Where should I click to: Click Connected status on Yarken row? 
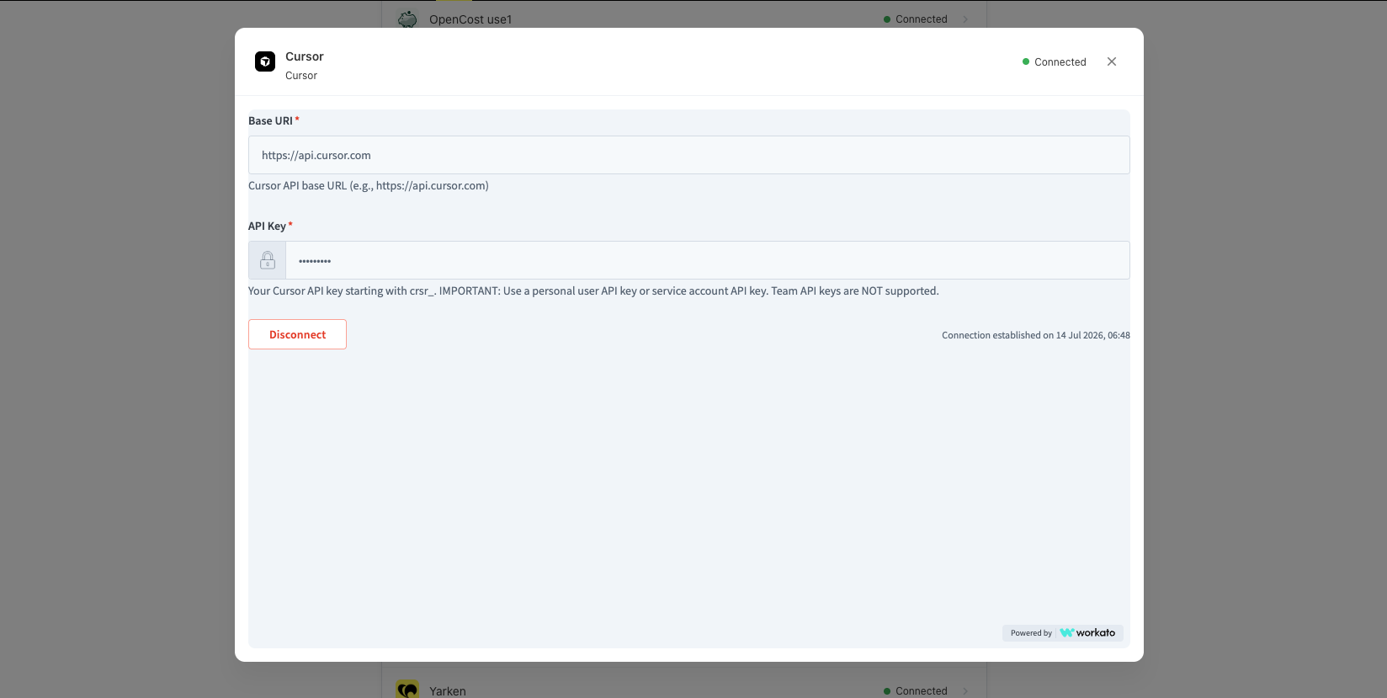[x=915, y=691]
